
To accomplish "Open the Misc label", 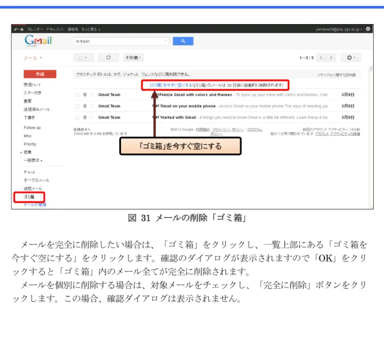I will 28,136.
